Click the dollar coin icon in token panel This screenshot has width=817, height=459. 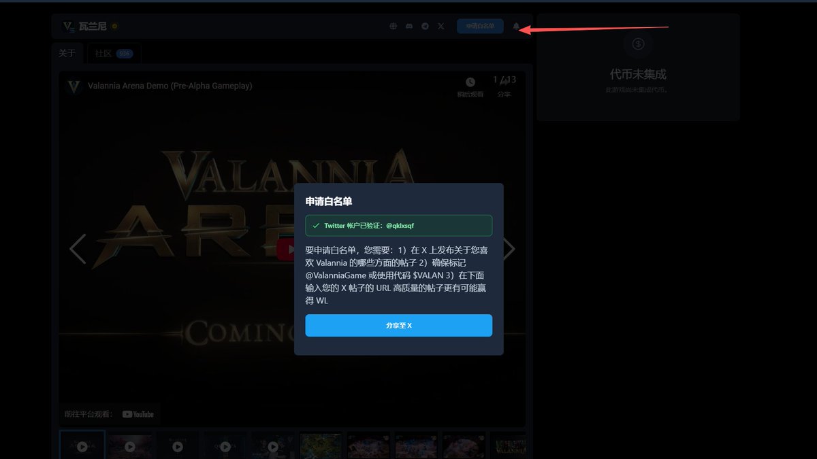638,44
